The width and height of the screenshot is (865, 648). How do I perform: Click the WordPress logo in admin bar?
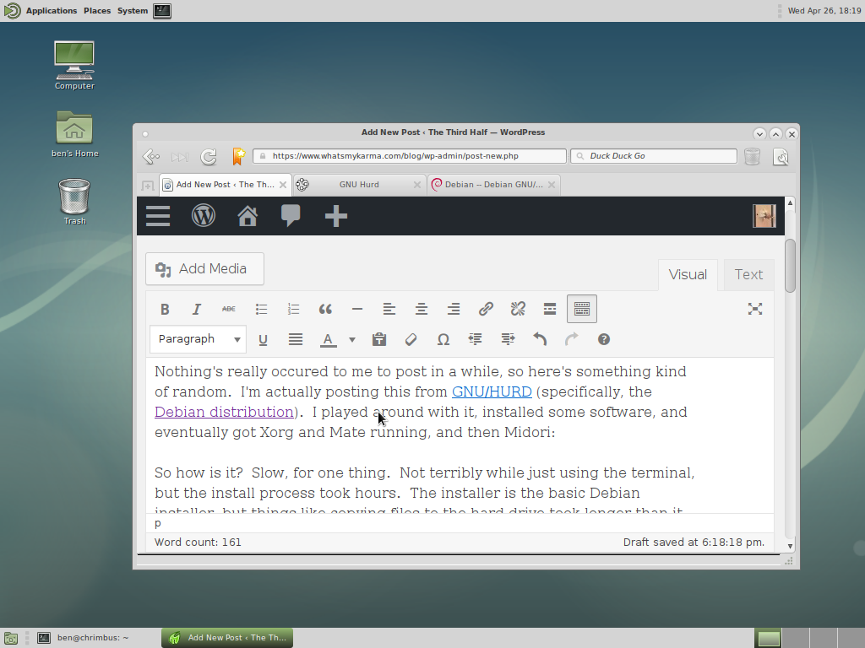[203, 216]
